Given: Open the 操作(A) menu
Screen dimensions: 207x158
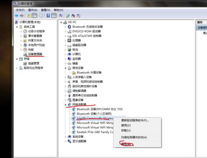Looking at the screenshot, I should click(x=32, y=10).
